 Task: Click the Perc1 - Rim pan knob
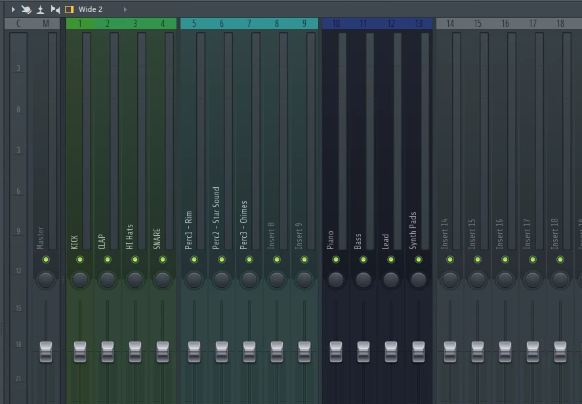point(194,280)
